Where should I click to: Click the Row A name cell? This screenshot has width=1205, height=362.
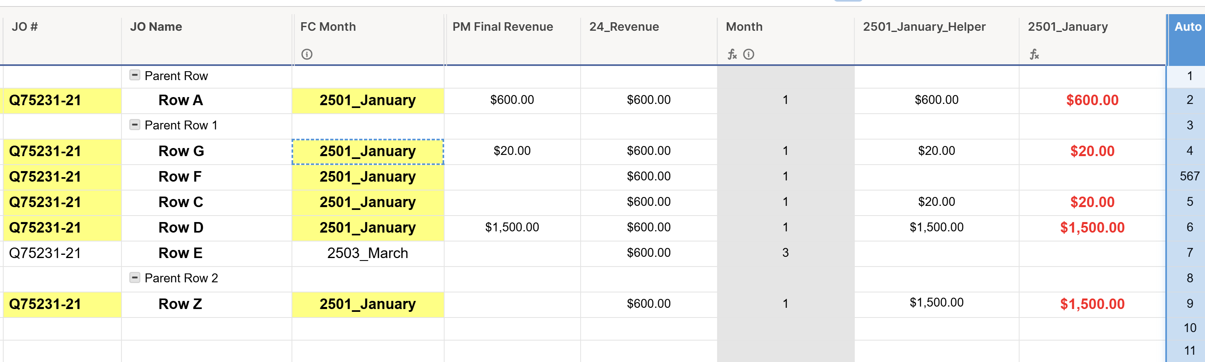207,100
